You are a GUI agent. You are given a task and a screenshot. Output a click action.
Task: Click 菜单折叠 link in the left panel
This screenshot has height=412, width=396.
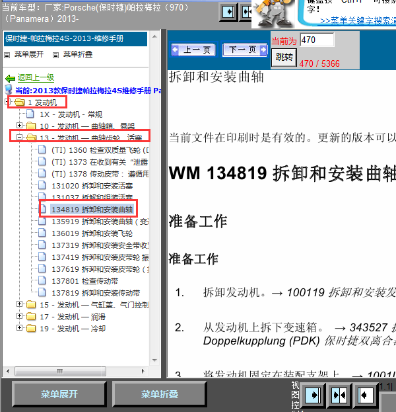pos(78,54)
